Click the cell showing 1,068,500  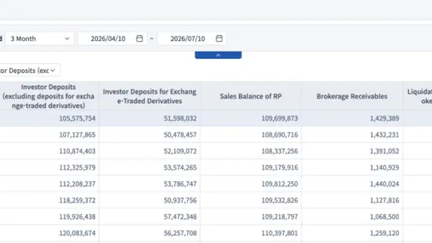(x=385, y=217)
